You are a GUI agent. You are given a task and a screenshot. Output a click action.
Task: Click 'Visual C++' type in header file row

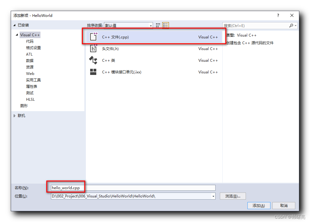coord(208,49)
